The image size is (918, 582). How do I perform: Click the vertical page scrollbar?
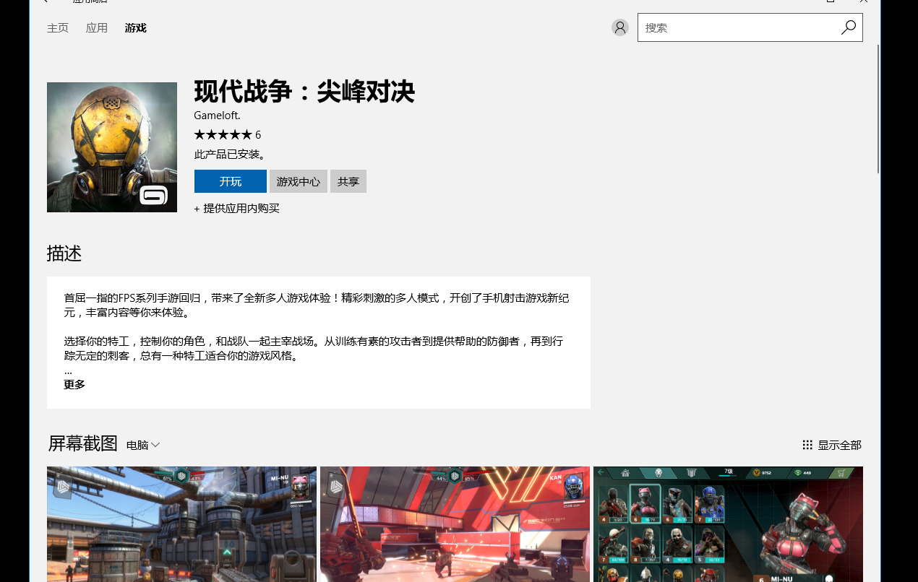point(878,108)
